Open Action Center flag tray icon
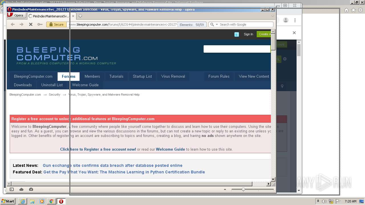This screenshot has height=205, width=365. pyautogui.click(x=338, y=201)
